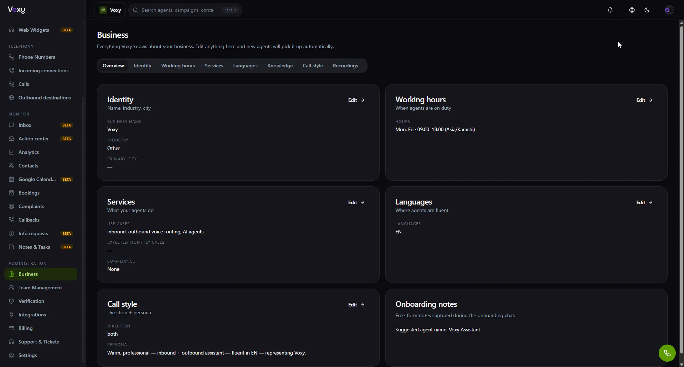Open the Voxy workspace switcher
The image size is (684, 367).
tap(110, 10)
